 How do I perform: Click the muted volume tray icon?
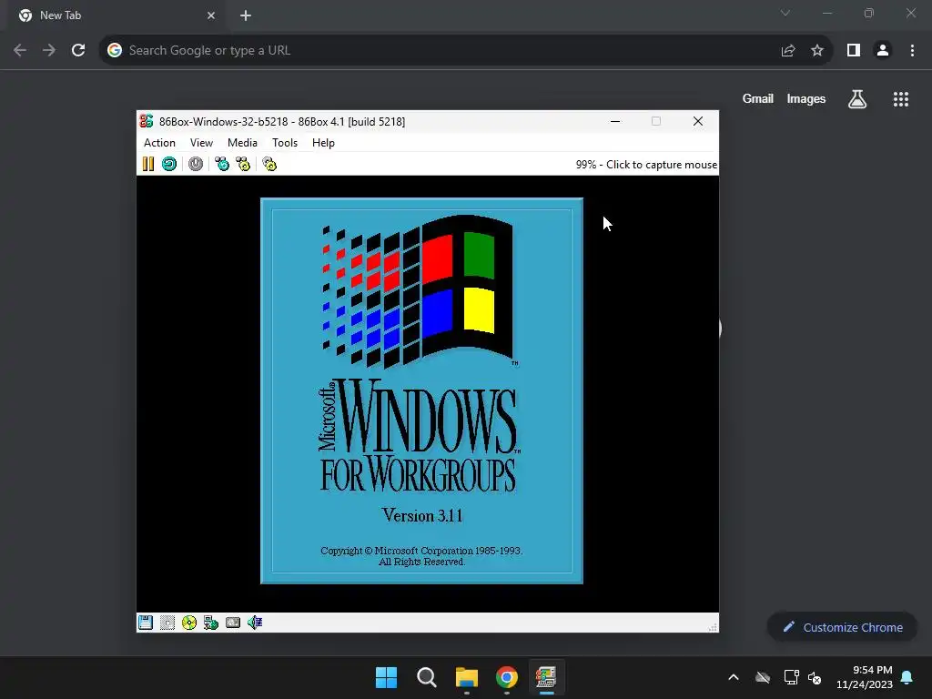pyautogui.click(x=815, y=677)
